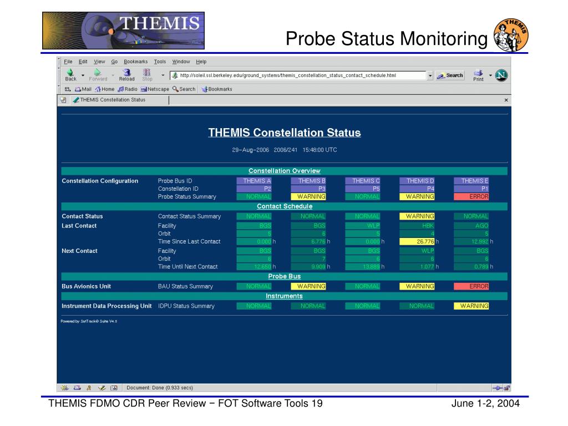Select the THEMIS Constellation Status tab
The image size is (568, 426).
pyautogui.click(x=113, y=100)
